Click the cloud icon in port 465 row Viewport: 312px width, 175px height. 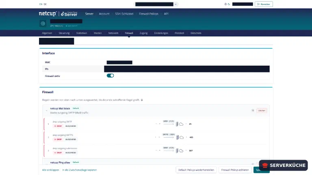(182, 137)
